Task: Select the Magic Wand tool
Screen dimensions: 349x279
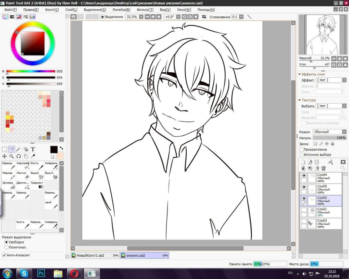Action: tap(18, 149)
